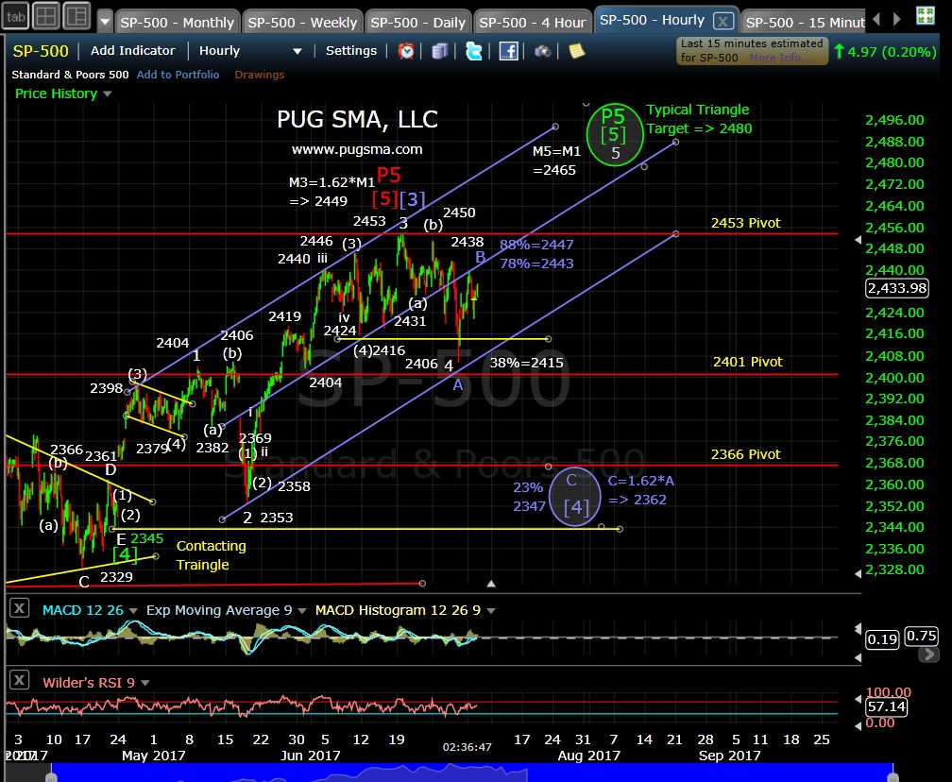The width and height of the screenshot is (952, 782).
Task: Set an alert with alarm clock icon
Action: pyautogui.click(x=406, y=51)
